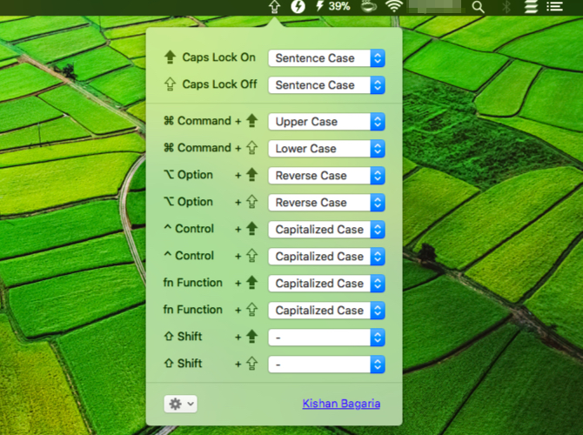Open the Caps Lock On case dropdown
Screen dimensions: 583x435
pos(326,58)
